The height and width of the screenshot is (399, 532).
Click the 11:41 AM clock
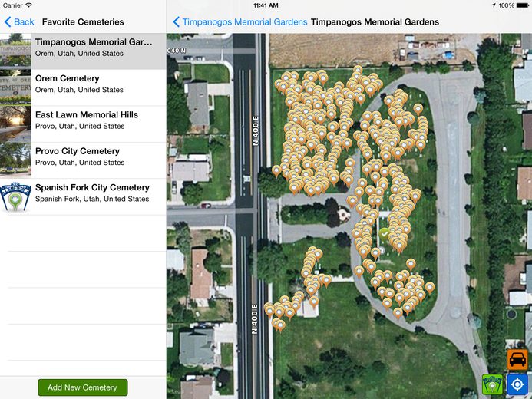pyautogui.click(x=266, y=5)
